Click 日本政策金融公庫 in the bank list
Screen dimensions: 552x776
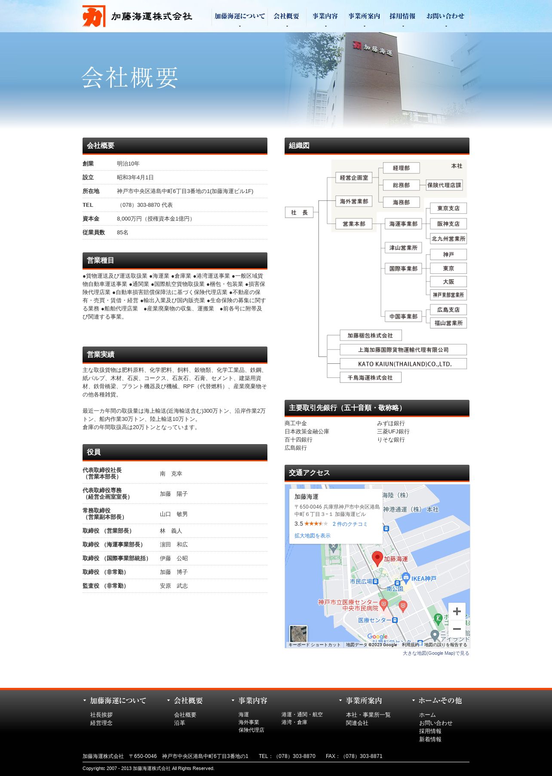pyautogui.click(x=307, y=432)
